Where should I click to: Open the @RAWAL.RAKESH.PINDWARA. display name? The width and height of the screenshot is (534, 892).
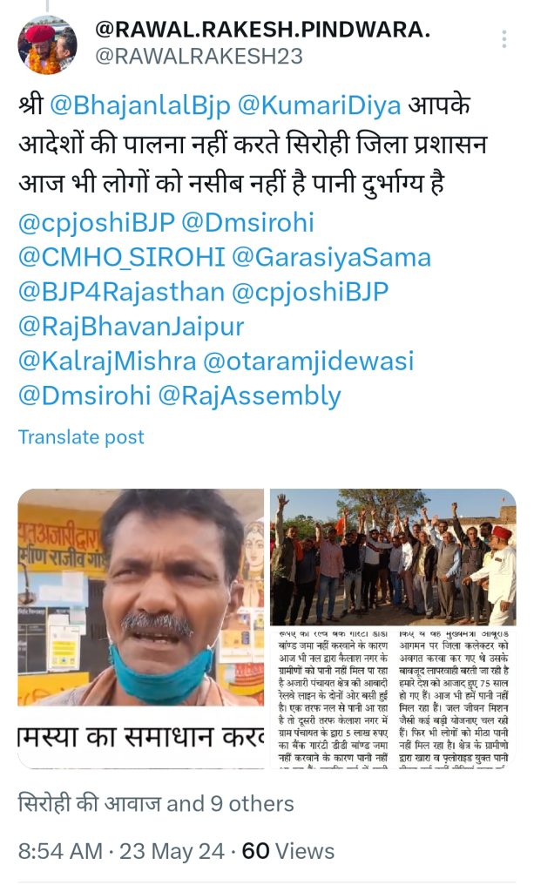[x=262, y=29]
